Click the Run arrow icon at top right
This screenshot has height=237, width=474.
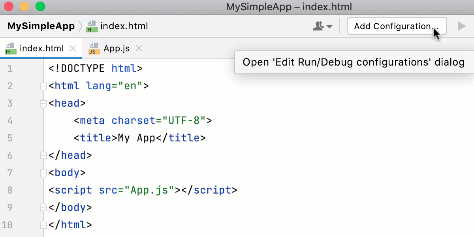461,26
